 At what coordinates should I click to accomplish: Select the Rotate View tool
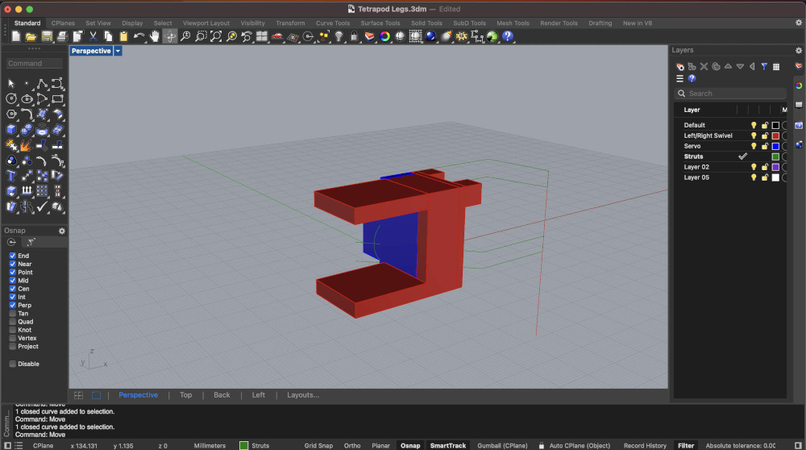click(x=169, y=36)
